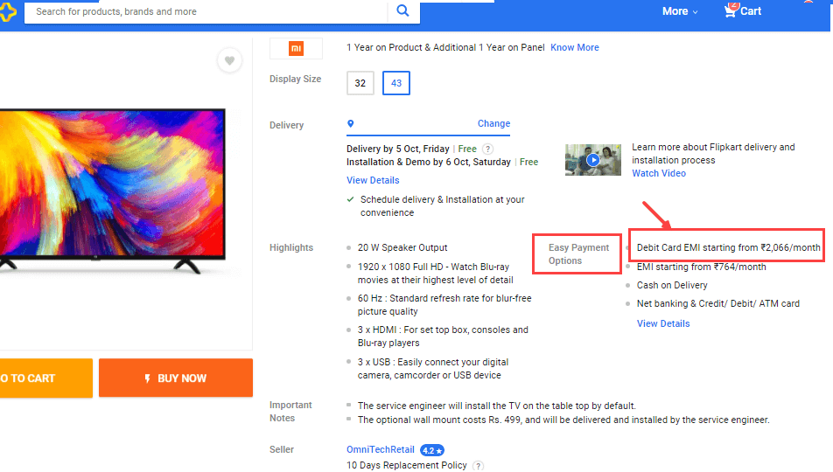Open payment options View Details link
Viewport: 833px width, 472px height.
click(663, 323)
